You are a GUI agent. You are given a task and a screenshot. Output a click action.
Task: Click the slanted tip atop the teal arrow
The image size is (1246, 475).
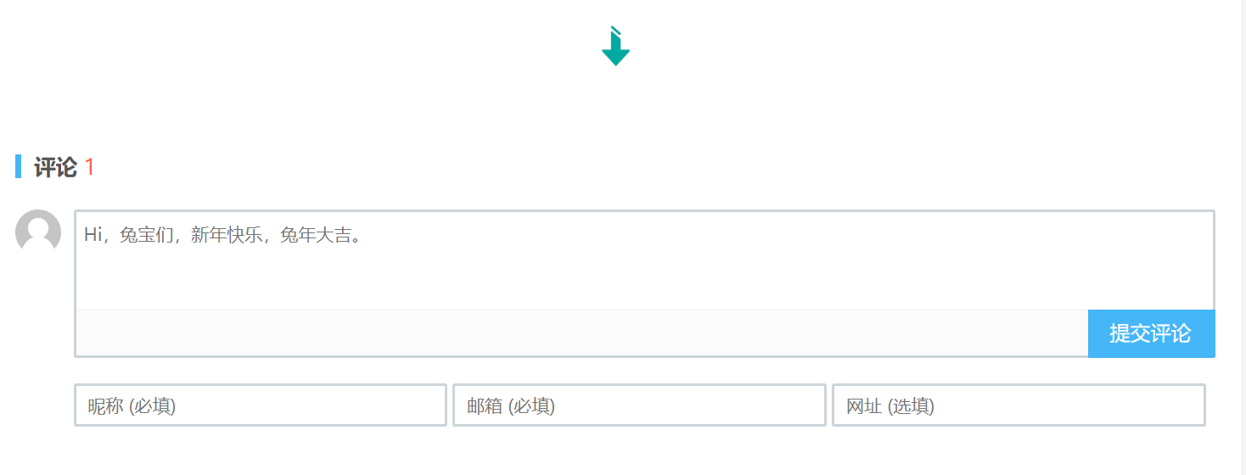coord(616,31)
